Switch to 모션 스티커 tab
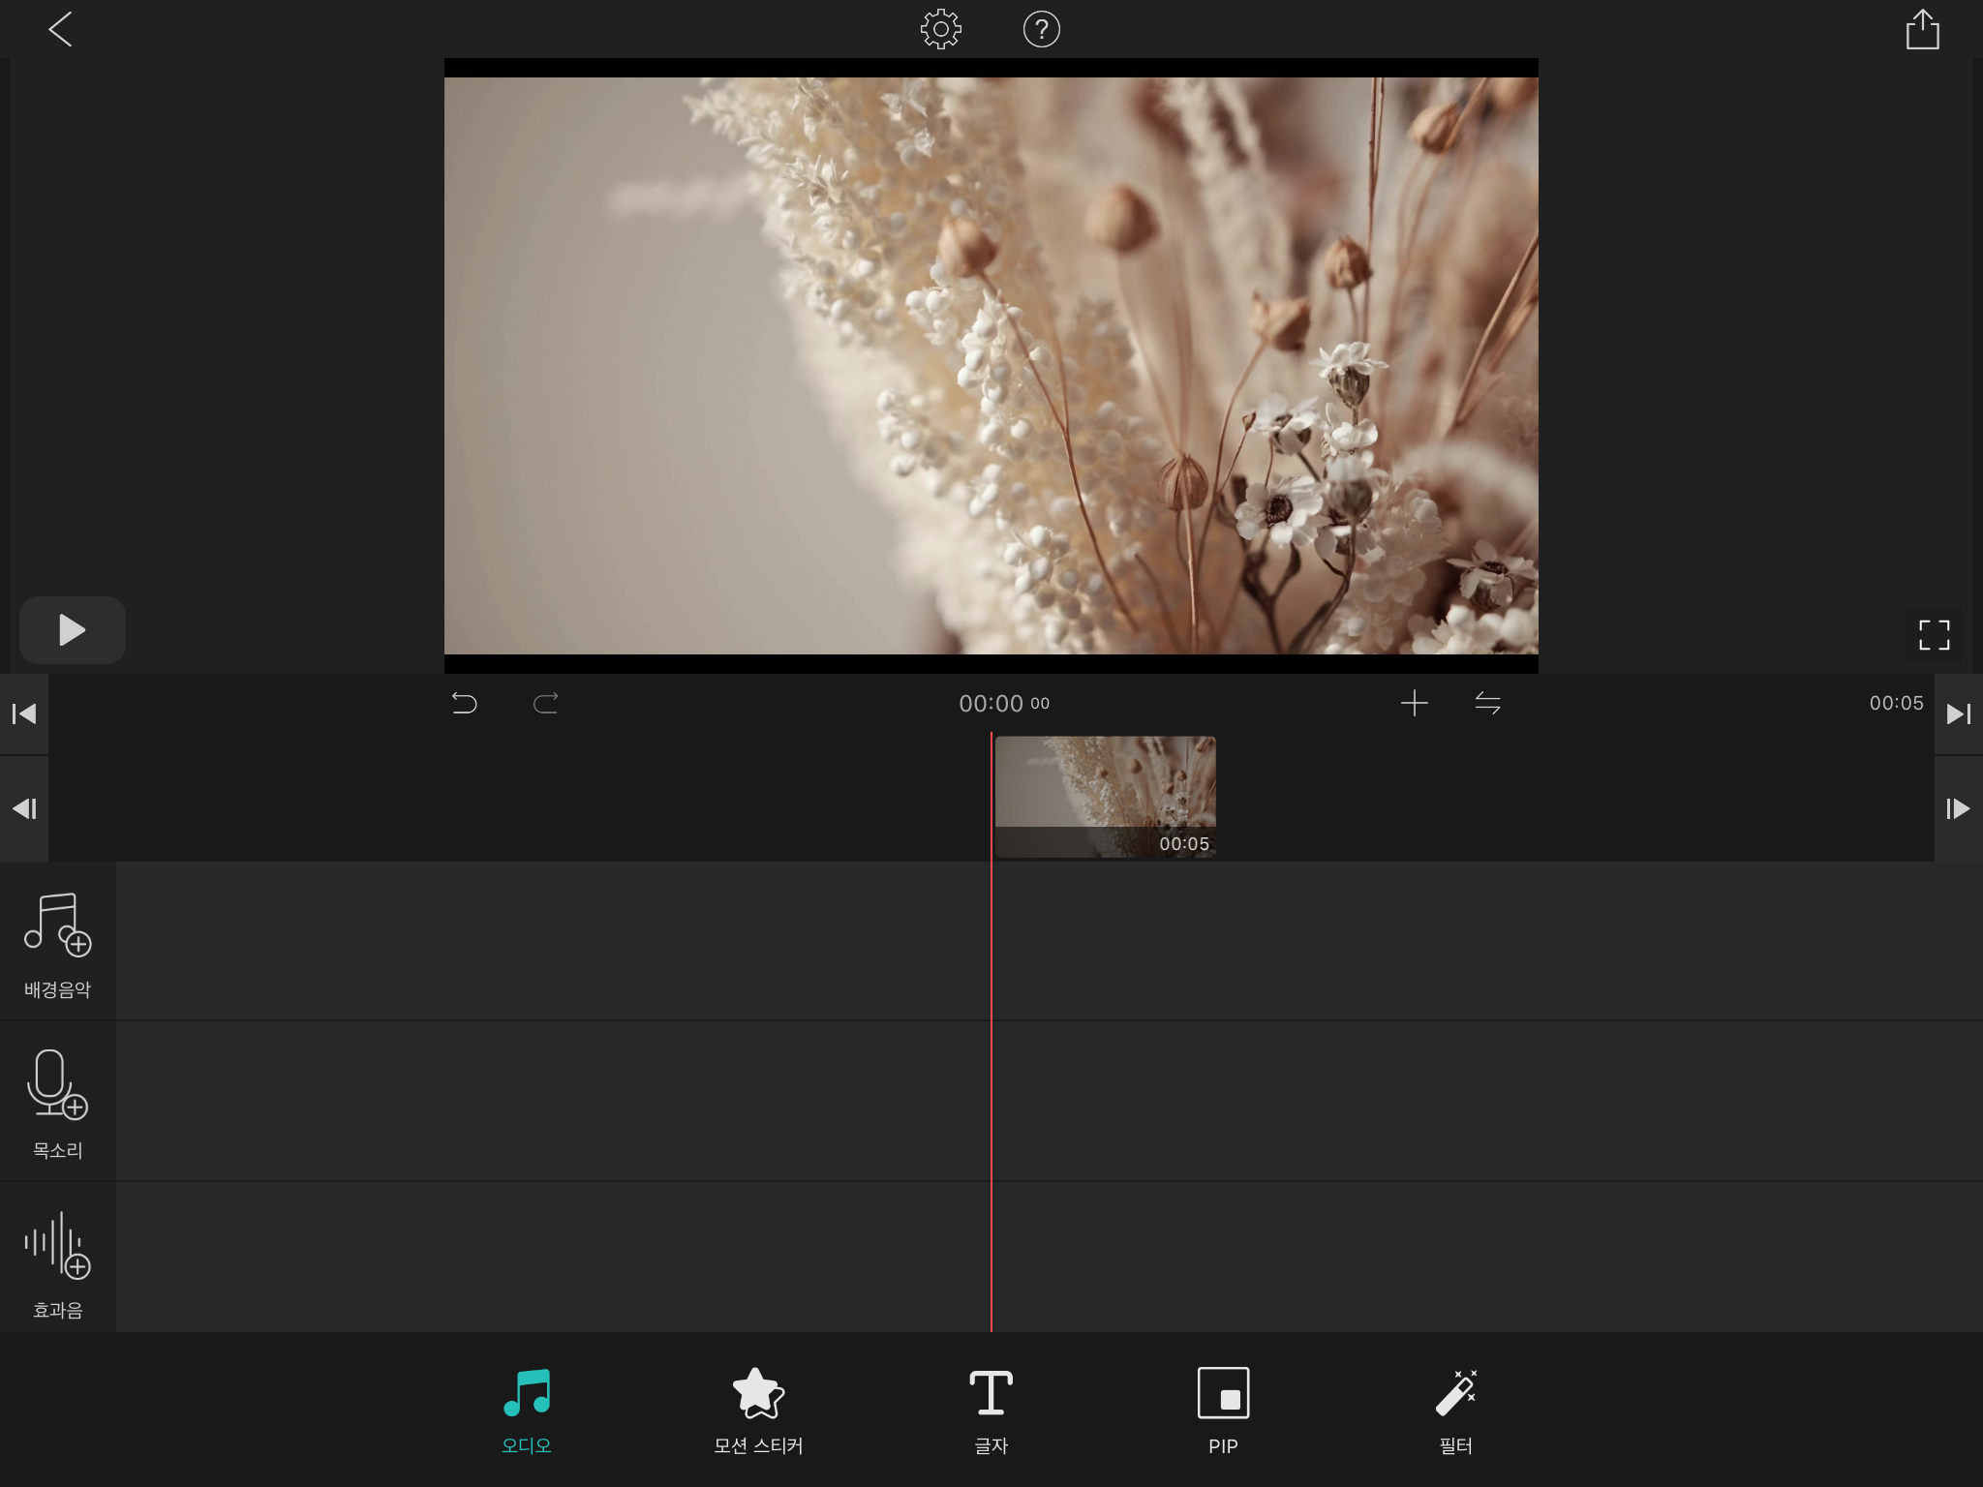 [758, 1411]
